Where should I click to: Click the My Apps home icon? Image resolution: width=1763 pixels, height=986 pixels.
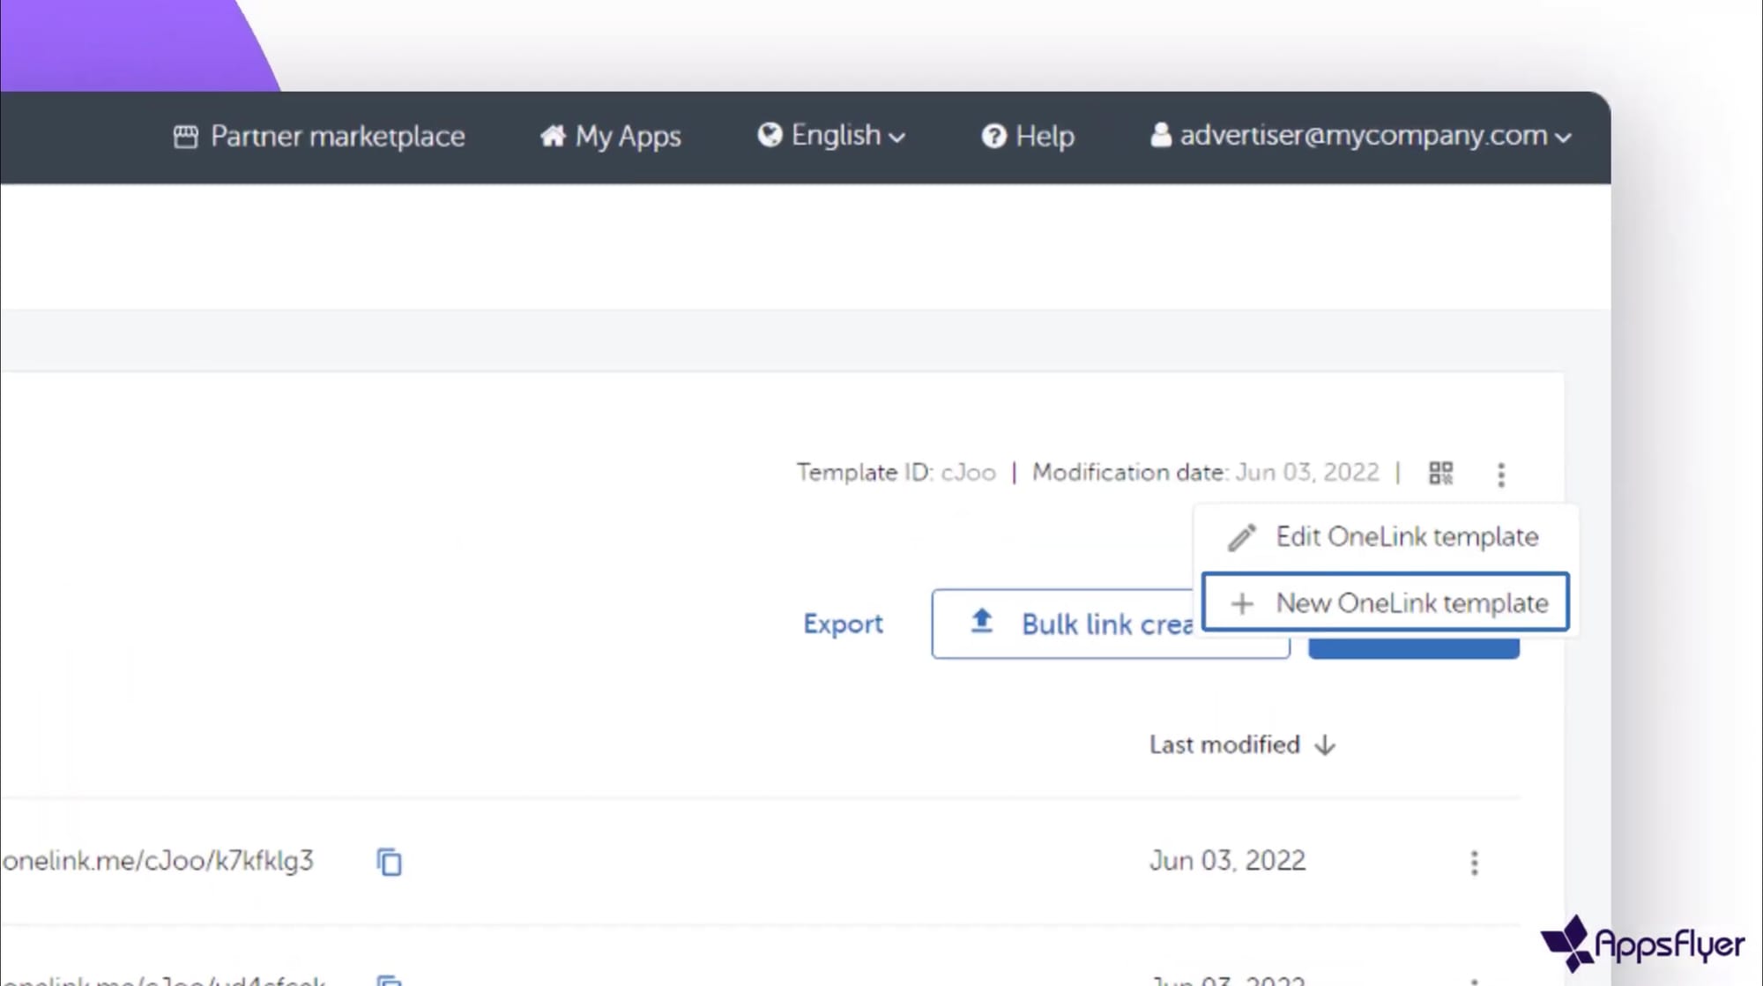click(x=553, y=136)
